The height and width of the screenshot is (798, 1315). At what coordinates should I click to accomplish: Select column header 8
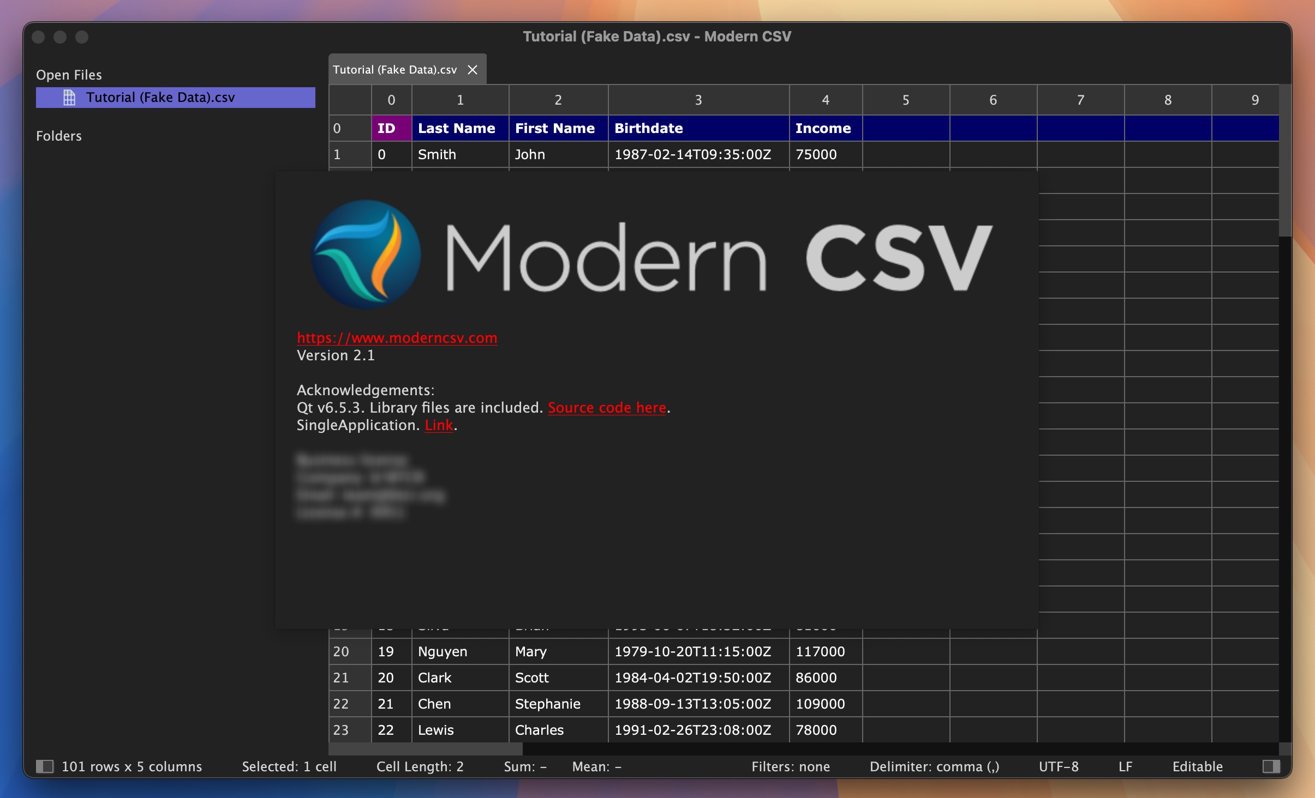(x=1168, y=100)
